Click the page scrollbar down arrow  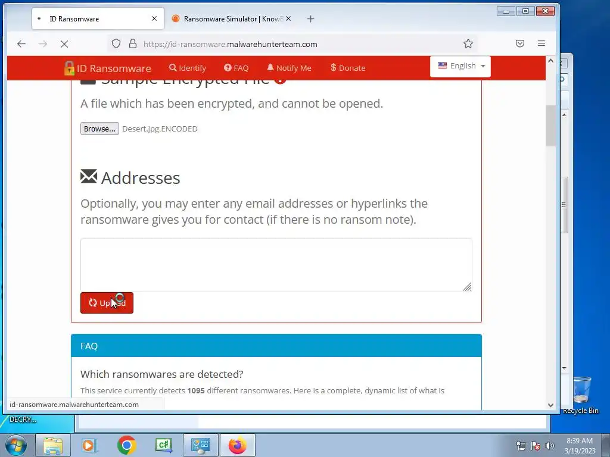(550, 405)
